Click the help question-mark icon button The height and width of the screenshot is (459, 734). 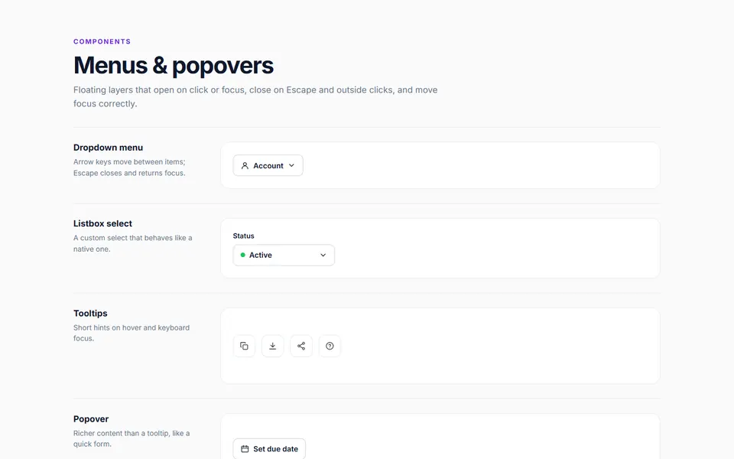(x=330, y=346)
